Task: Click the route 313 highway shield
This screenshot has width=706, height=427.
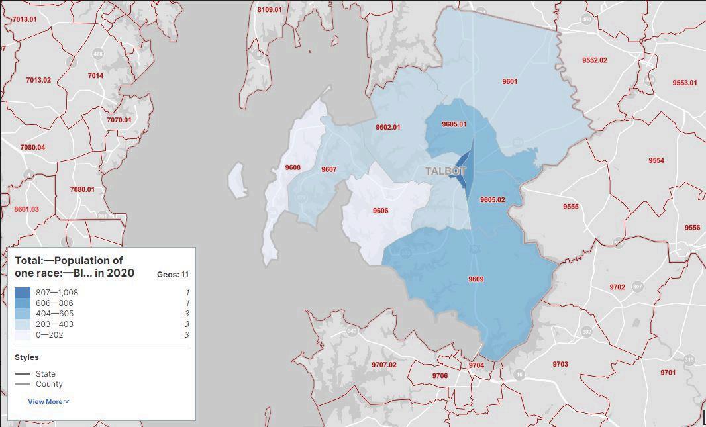Action: pyautogui.click(x=689, y=359)
